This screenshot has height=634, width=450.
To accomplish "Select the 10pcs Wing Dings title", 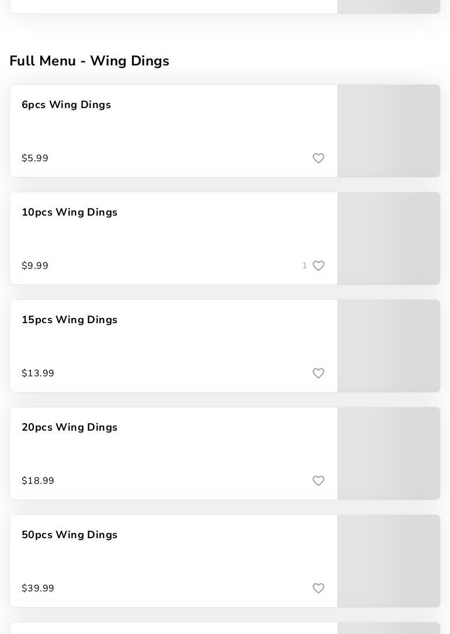I will pos(70,213).
